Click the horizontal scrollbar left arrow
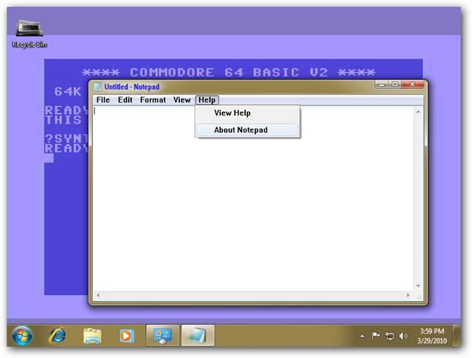Viewport: 472px width, 358px height. (98, 295)
